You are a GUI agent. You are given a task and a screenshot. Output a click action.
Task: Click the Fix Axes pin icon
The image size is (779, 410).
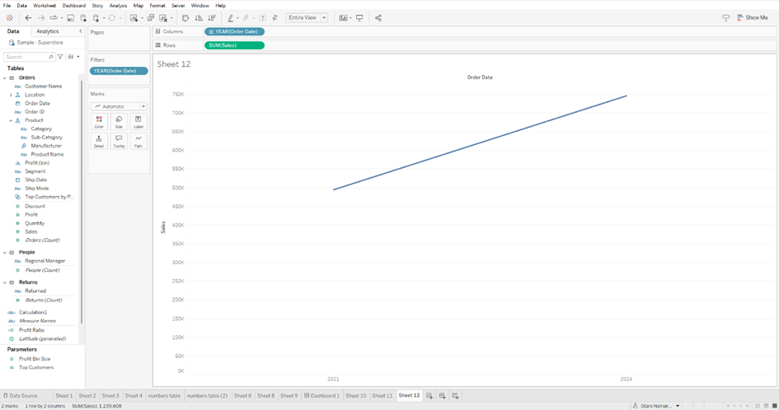(x=275, y=18)
